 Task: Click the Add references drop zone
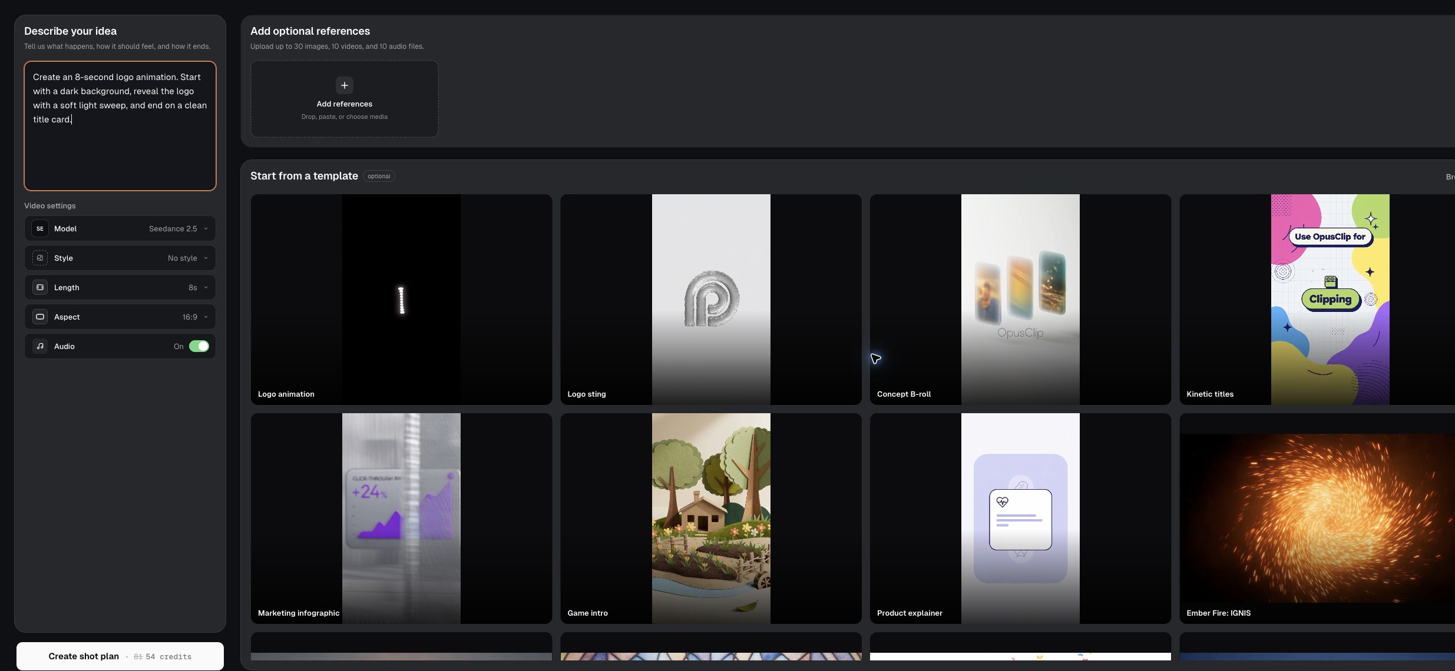345,99
